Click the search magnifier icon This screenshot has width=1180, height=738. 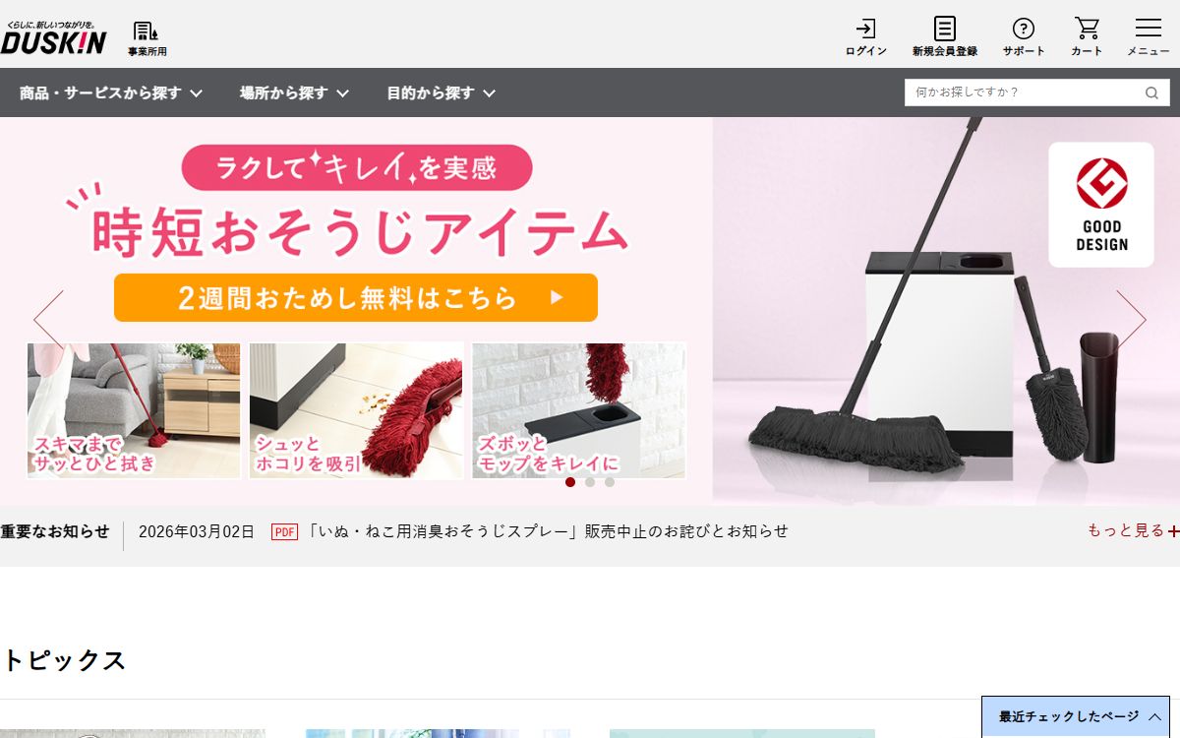click(x=1151, y=92)
